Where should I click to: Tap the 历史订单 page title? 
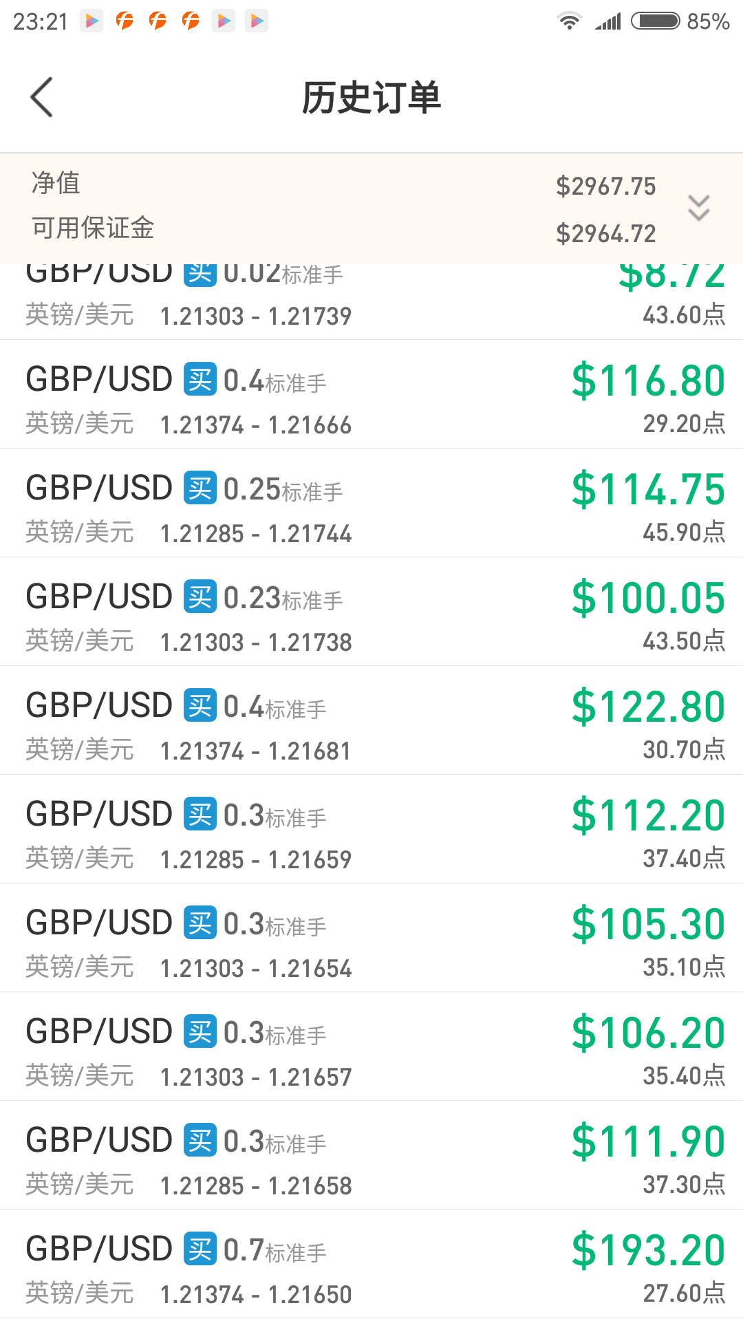point(371,97)
